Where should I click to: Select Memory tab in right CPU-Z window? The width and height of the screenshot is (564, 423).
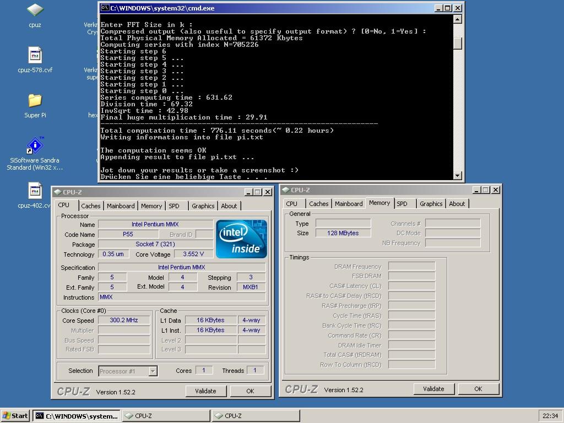tap(379, 203)
